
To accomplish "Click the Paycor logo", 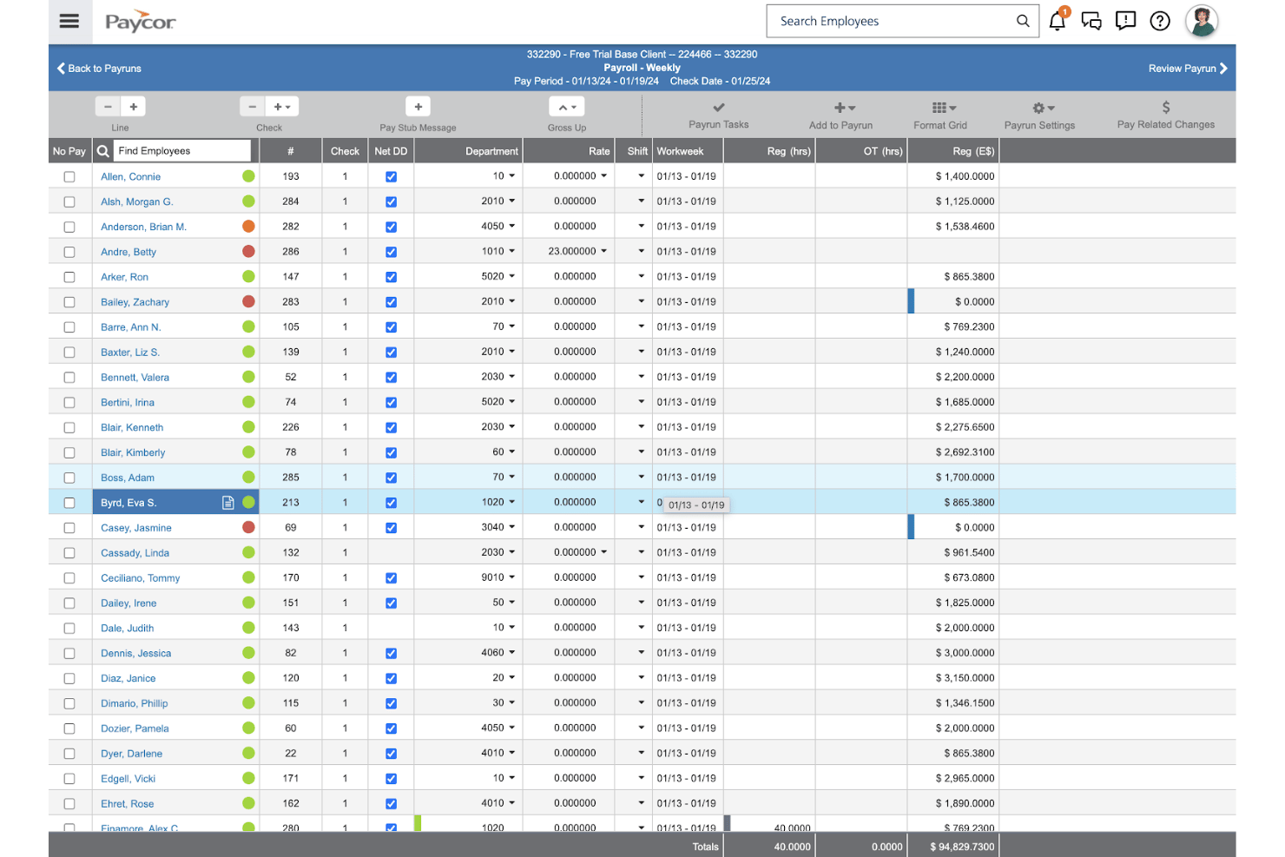I will [140, 22].
